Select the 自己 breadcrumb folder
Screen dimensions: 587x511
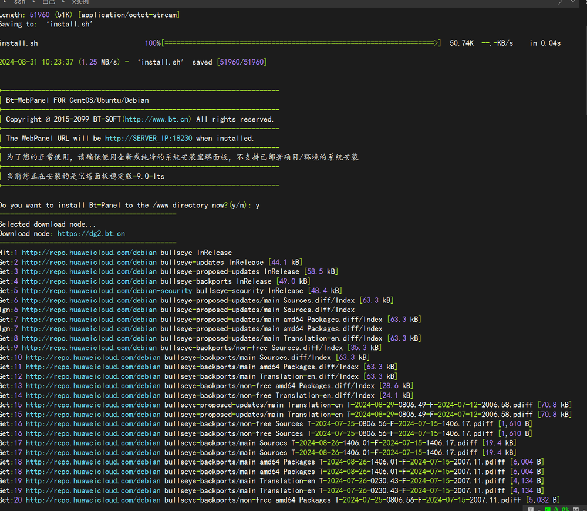pos(49,2)
